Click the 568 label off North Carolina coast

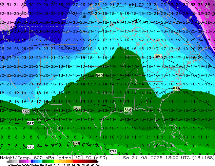click(x=176, y=89)
